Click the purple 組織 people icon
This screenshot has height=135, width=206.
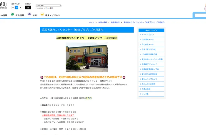click(29, 14)
